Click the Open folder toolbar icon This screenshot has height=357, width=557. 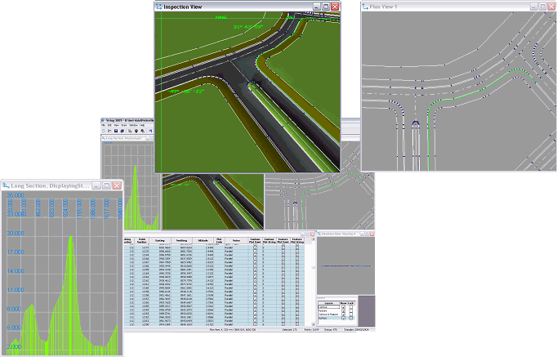point(109,131)
